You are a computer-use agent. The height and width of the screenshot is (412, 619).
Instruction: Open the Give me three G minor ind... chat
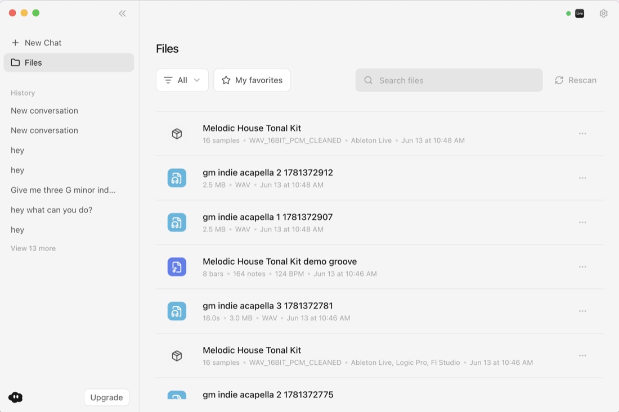63,190
